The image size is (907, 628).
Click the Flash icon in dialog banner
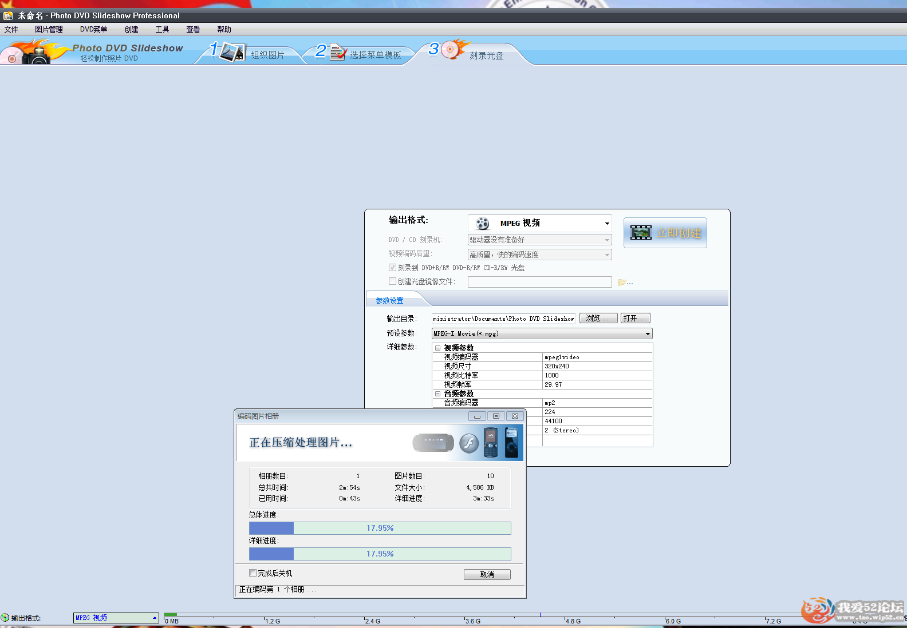pos(469,443)
